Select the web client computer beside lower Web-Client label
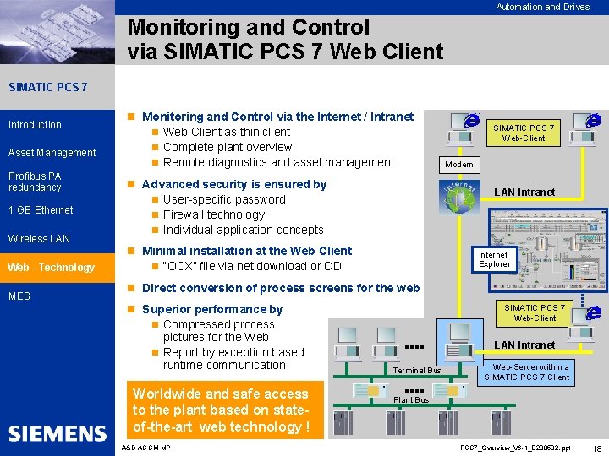Viewport: 609px width, 456px height. pos(584,324)
